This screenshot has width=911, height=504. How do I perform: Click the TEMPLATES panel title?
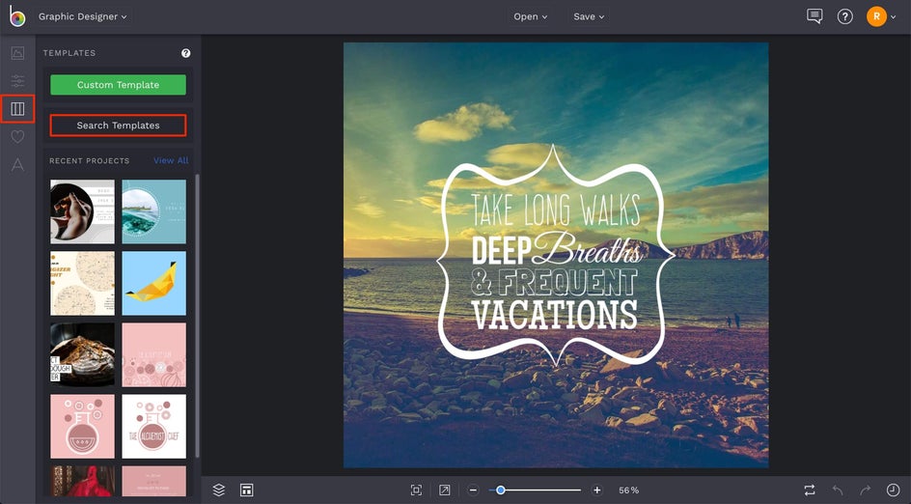(69, 53)
